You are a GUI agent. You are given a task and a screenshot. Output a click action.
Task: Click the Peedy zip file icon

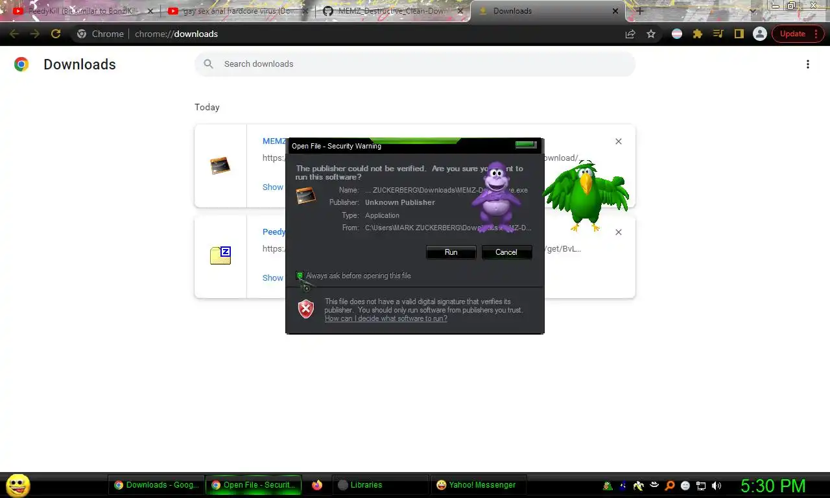pyautogui.click(x=220, y=255)
